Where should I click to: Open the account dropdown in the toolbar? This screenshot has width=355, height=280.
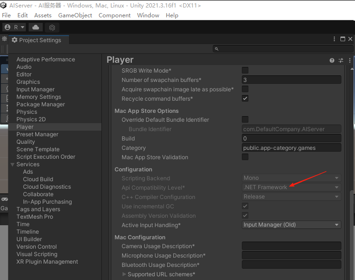pyautogui.click(x=14, y=27)
